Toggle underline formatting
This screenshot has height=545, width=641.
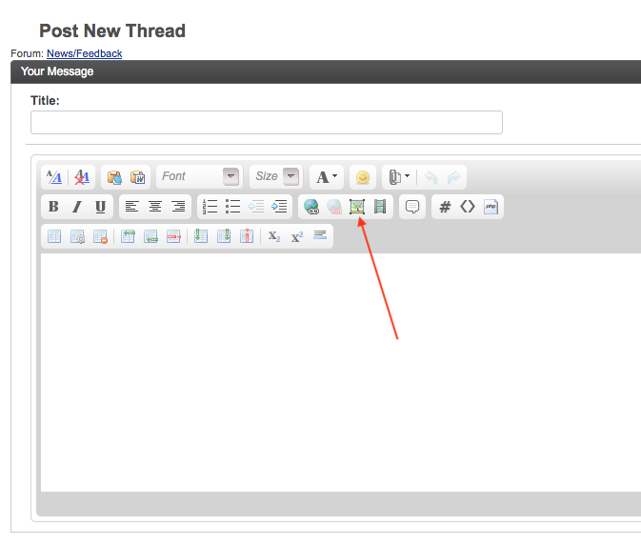(100, 207)
